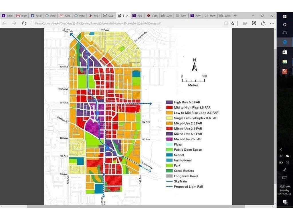Close the active PDF tab

pos(127,15)
